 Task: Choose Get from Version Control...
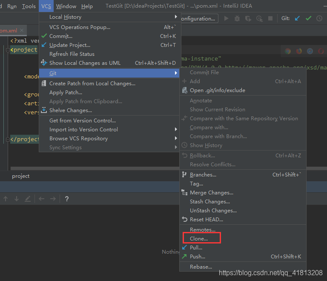coord(109,121)
